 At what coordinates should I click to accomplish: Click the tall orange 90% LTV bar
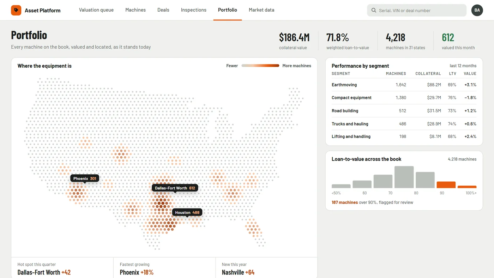point(446,185)
